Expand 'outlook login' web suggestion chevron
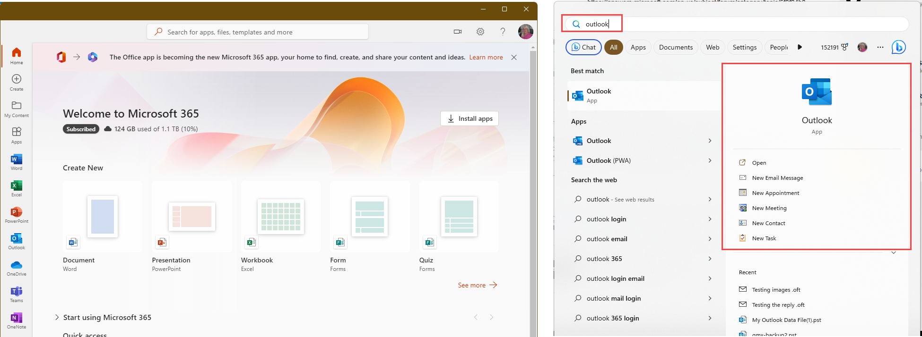 [x=710, y=219]
